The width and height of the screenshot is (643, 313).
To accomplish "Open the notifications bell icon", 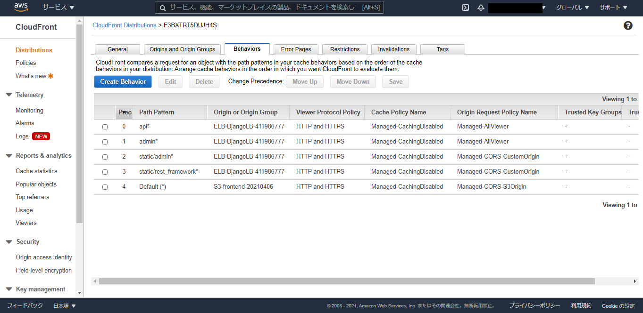I will 481,8.
